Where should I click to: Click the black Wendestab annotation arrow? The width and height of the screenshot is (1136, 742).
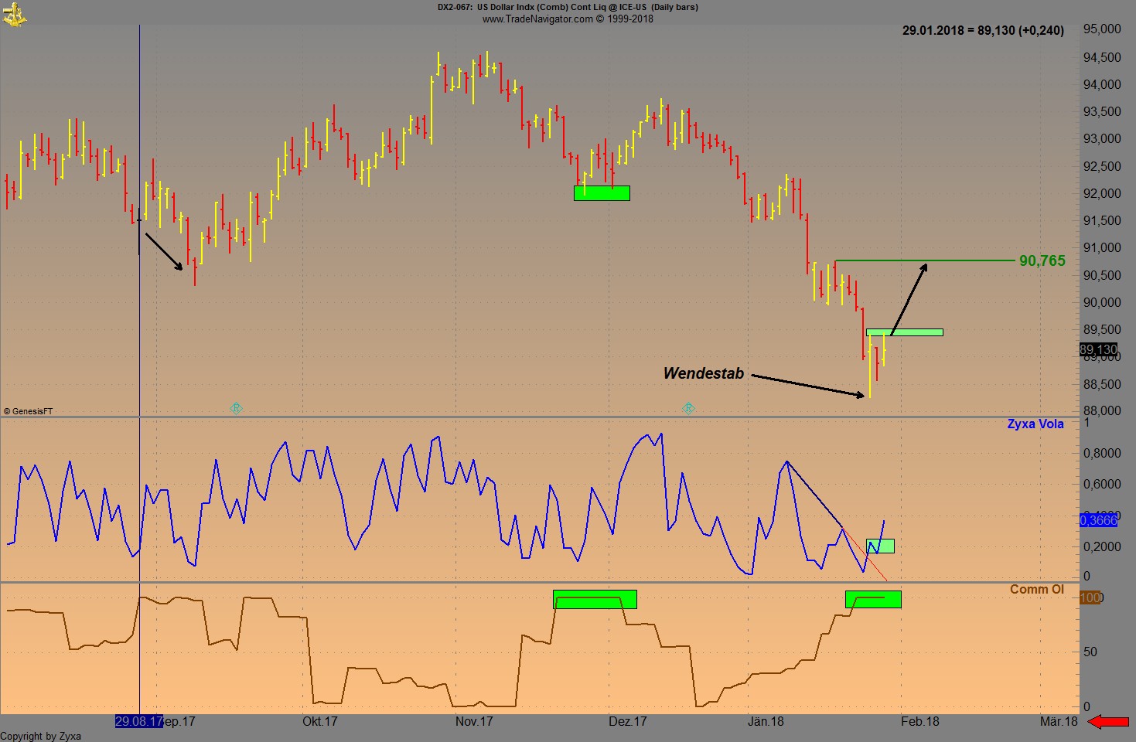click(x=808, y=384)
